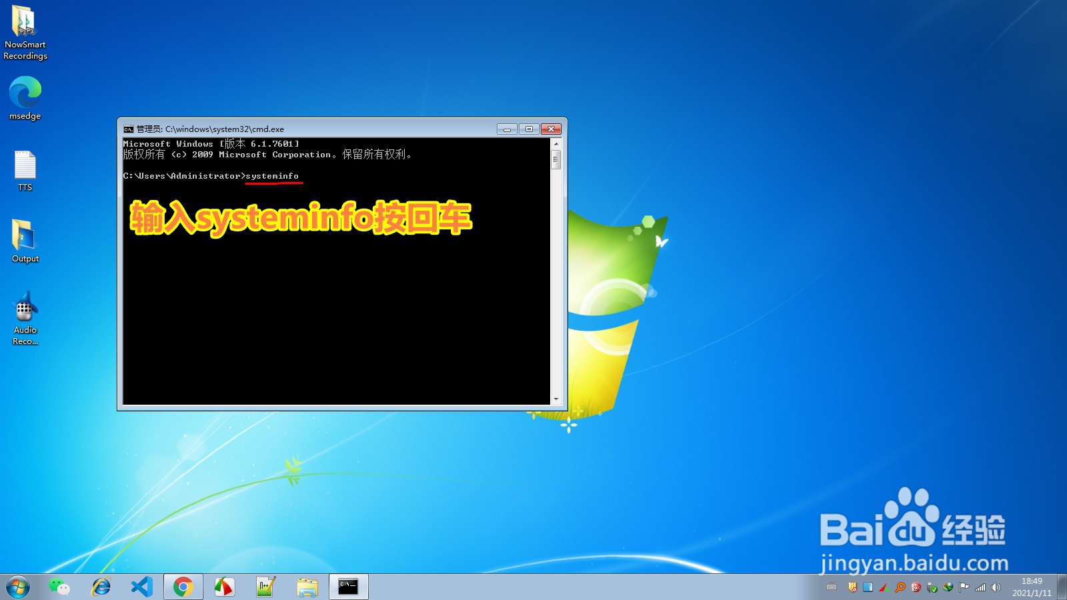1067x600 pixels.
Task: Click the red recorder tray icon
Action: point(916,587)
